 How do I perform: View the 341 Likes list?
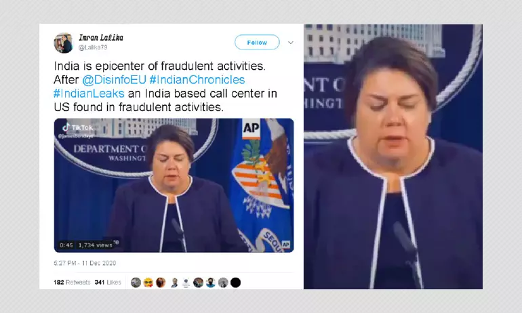pos(108,283)
